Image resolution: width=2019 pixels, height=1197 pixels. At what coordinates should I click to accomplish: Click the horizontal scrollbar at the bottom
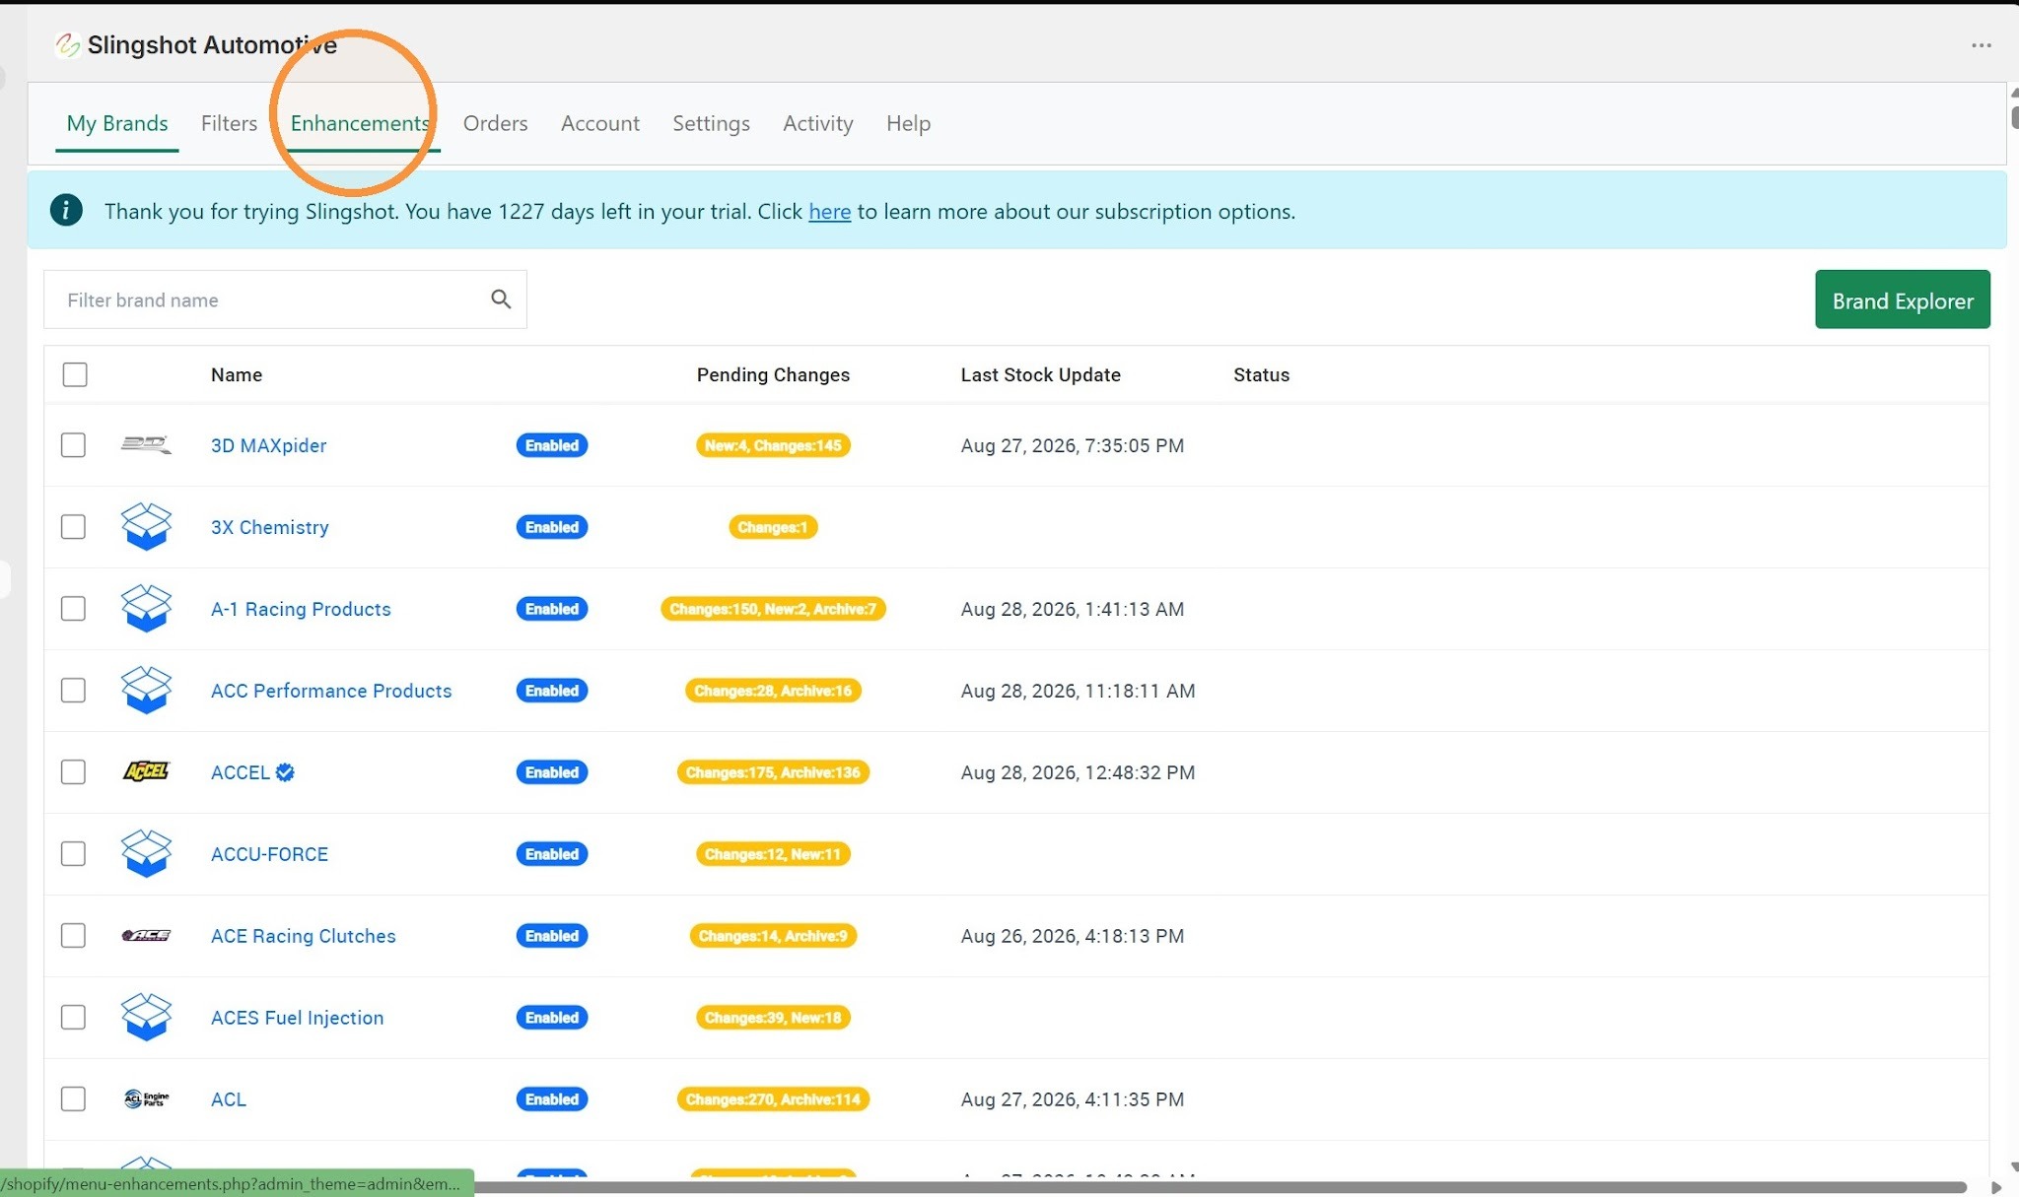[x=1220, y=1187]
